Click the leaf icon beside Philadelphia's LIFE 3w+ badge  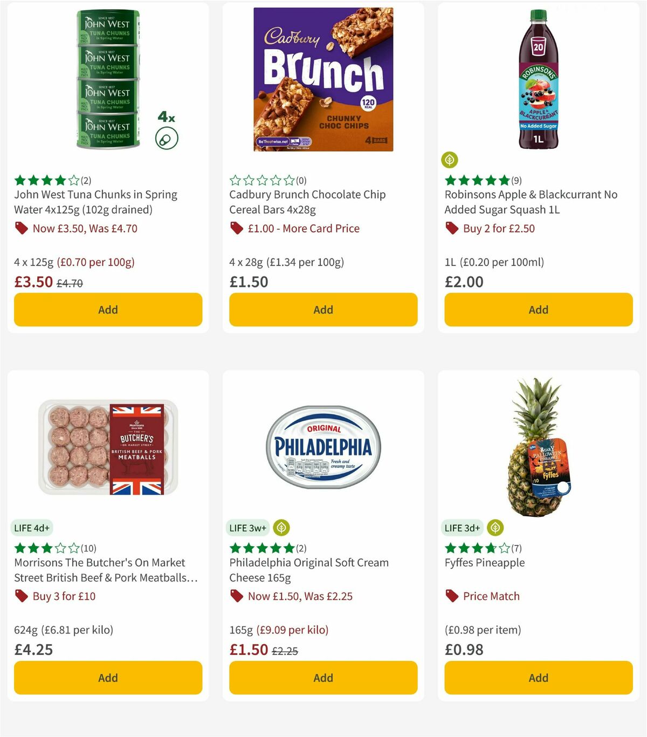pyautogui.click(x=280, y=528)
